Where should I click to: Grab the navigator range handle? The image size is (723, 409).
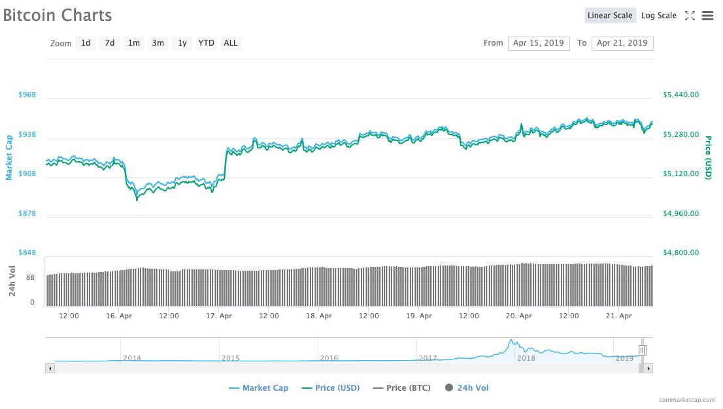pos(643,350)
